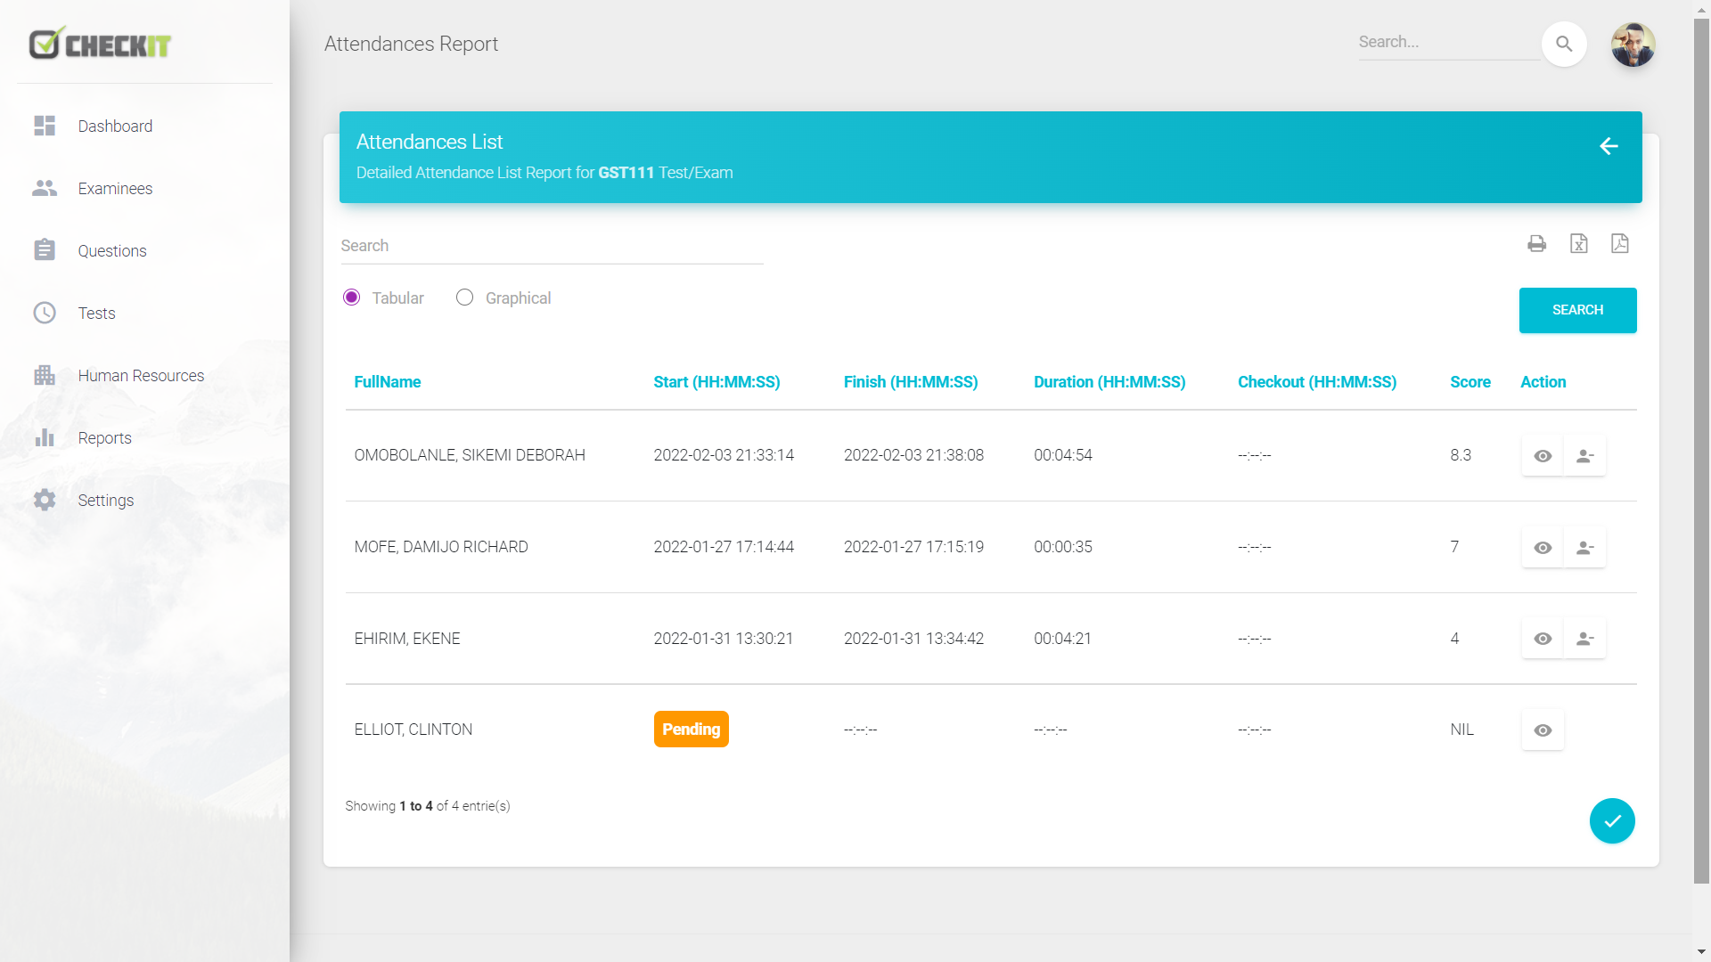Image resolution: width=1711 pixels, height=962 pixels.
Task: Click the 'Showing 1 to 4' entries text
Action: 428,806
